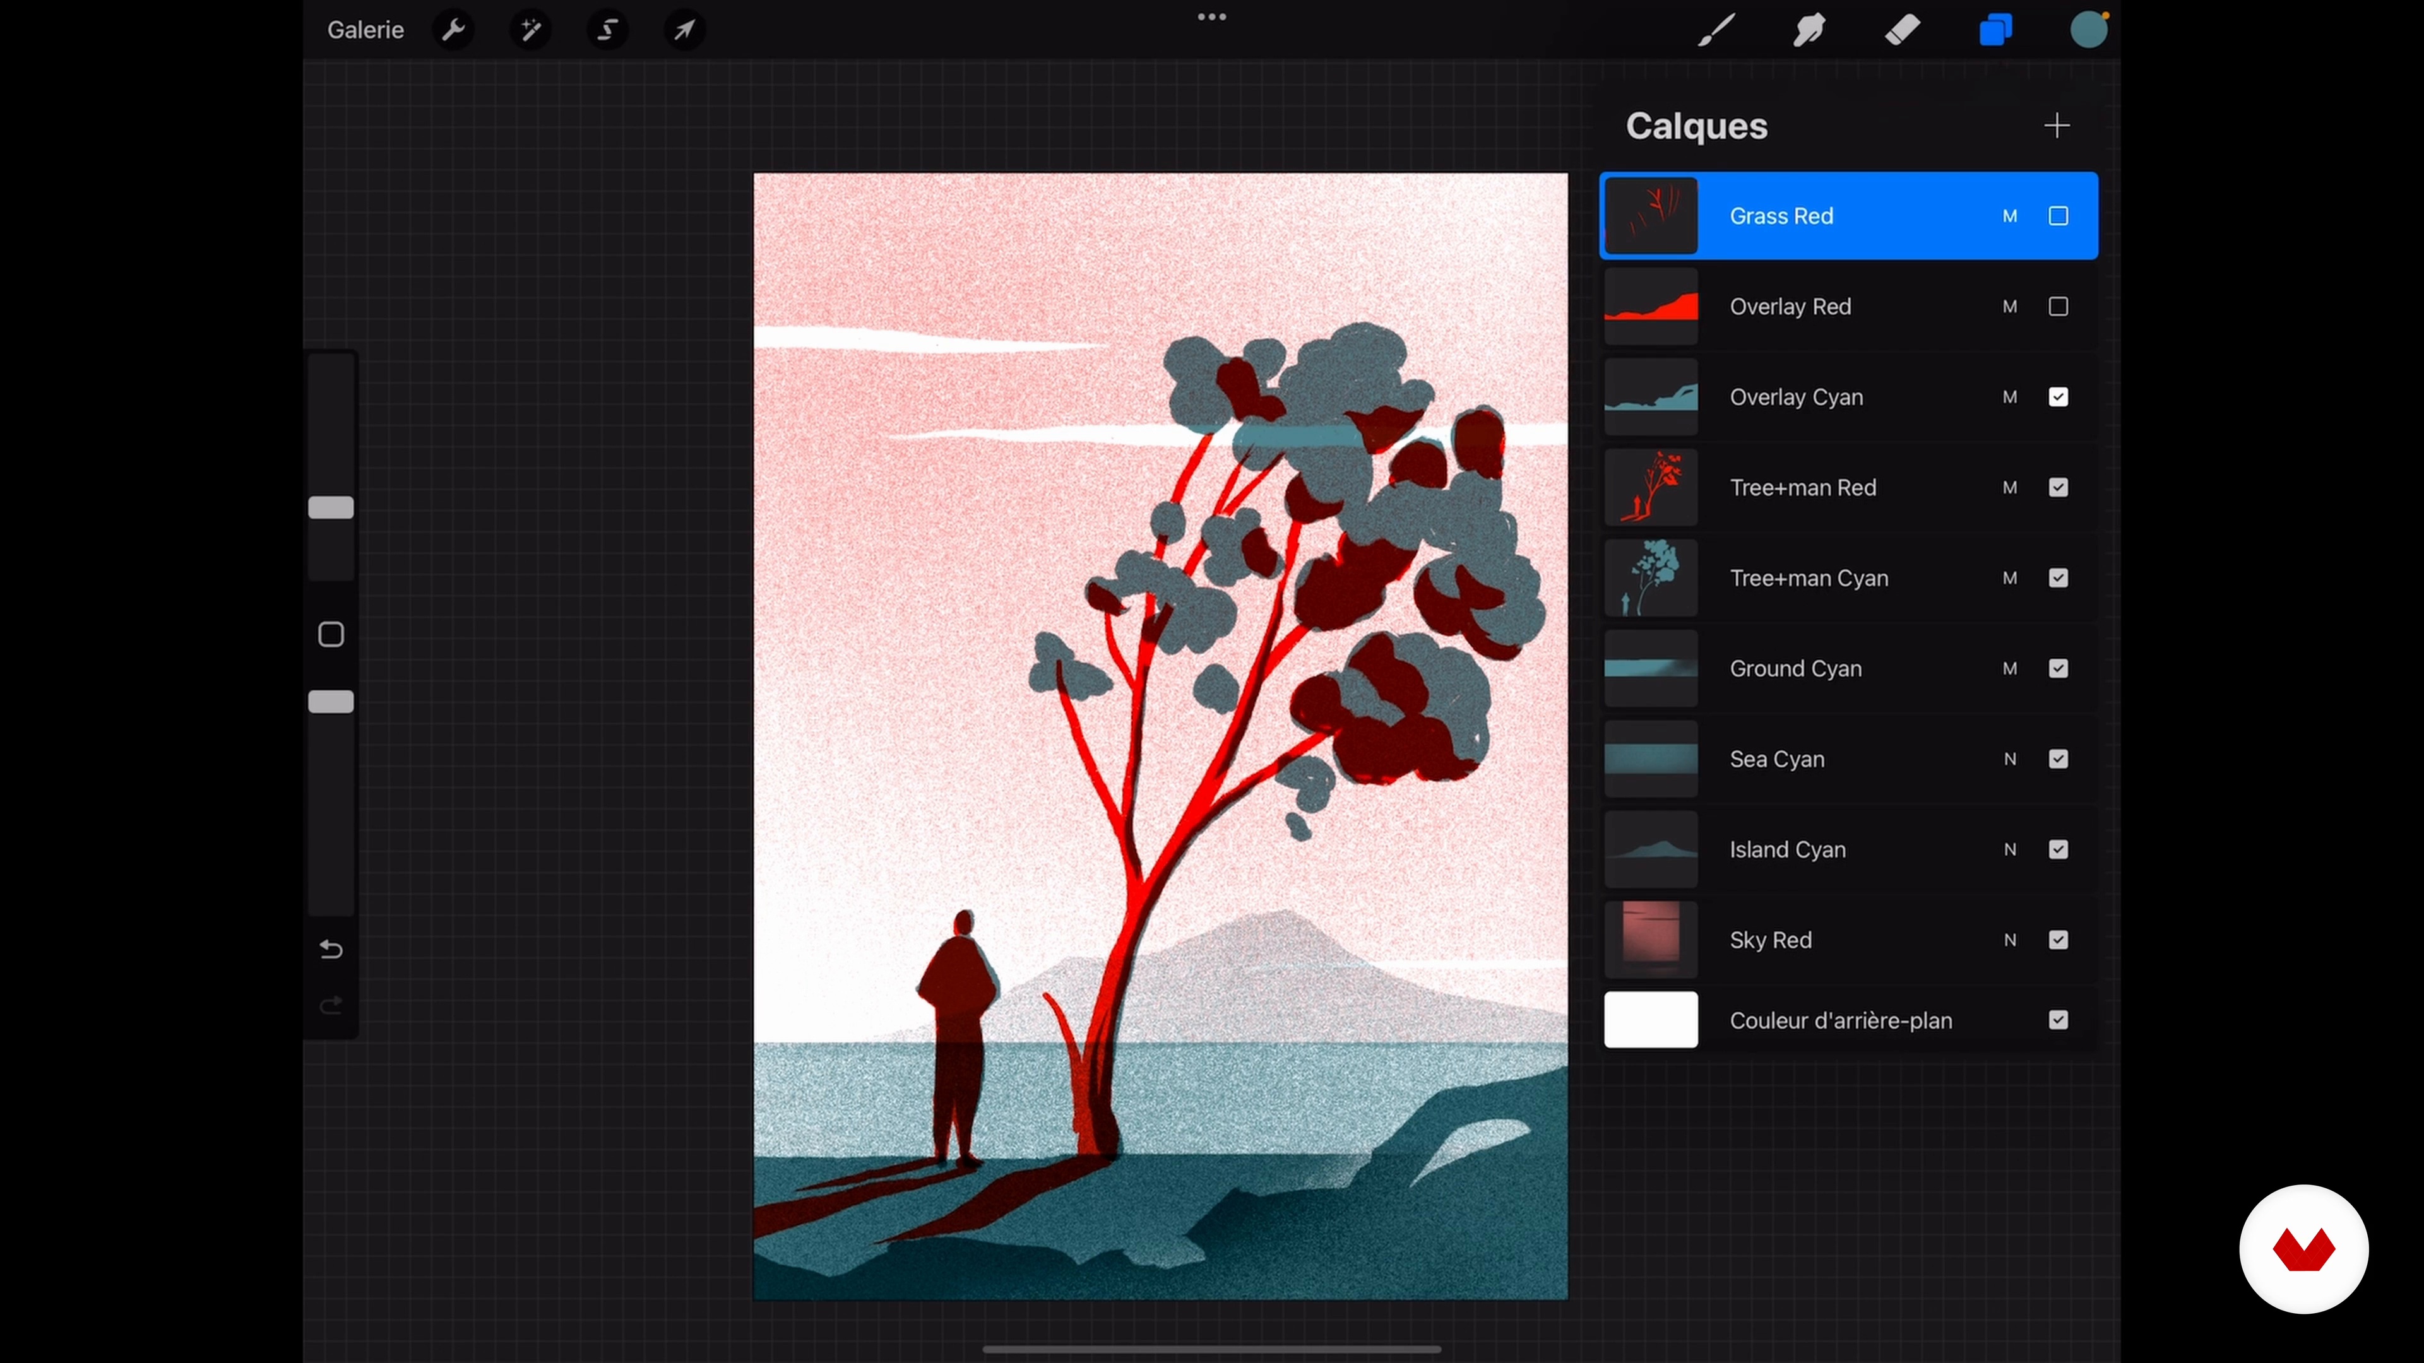Activate the Selection S tool
The width and height of the screenshot is (2424, 1363).
tap(608, 30)
